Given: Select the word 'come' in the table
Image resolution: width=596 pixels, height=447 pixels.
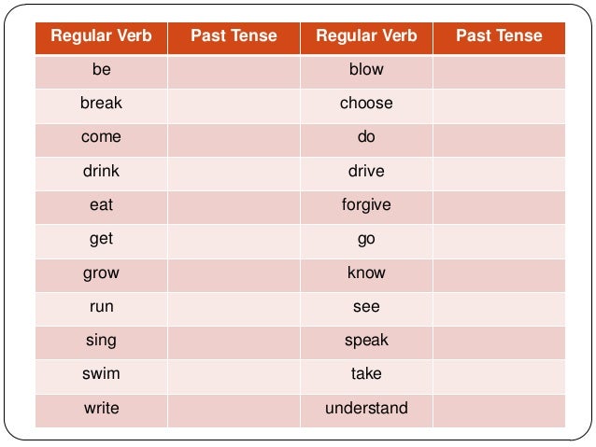Looking at the screenshot, I should tap(101, 137).
